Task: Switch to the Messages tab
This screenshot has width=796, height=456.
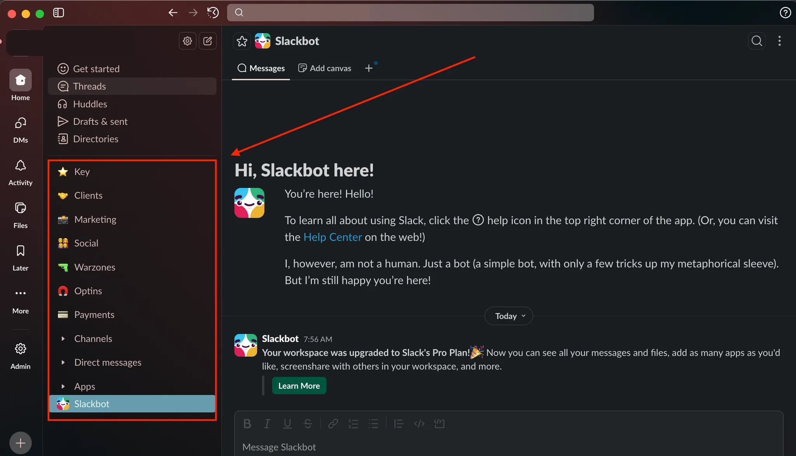Action: pos(261,68)
